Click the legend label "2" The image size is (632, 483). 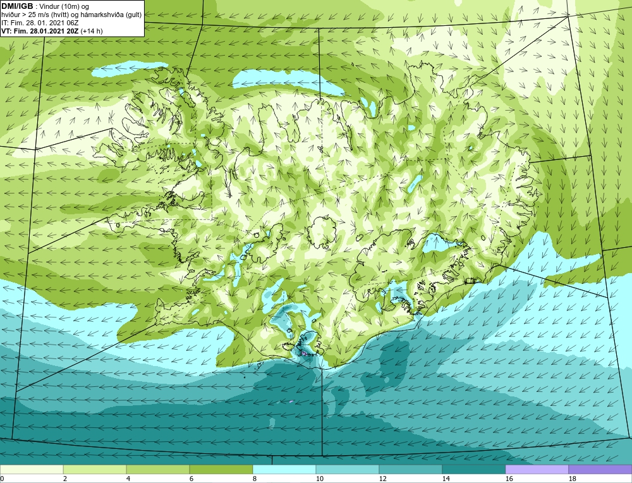(x=65, y=479)
